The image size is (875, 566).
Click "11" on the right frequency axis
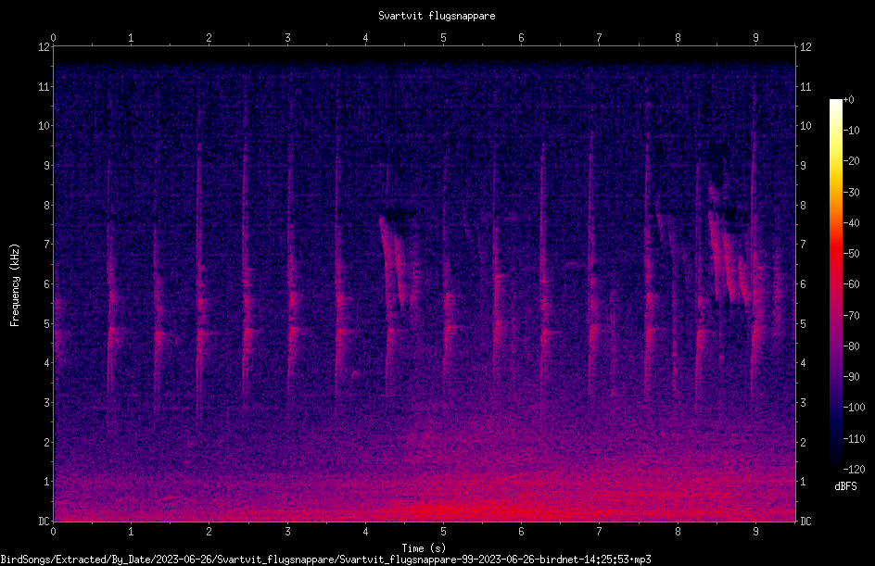pyautogui.click(x=805, y=86)
